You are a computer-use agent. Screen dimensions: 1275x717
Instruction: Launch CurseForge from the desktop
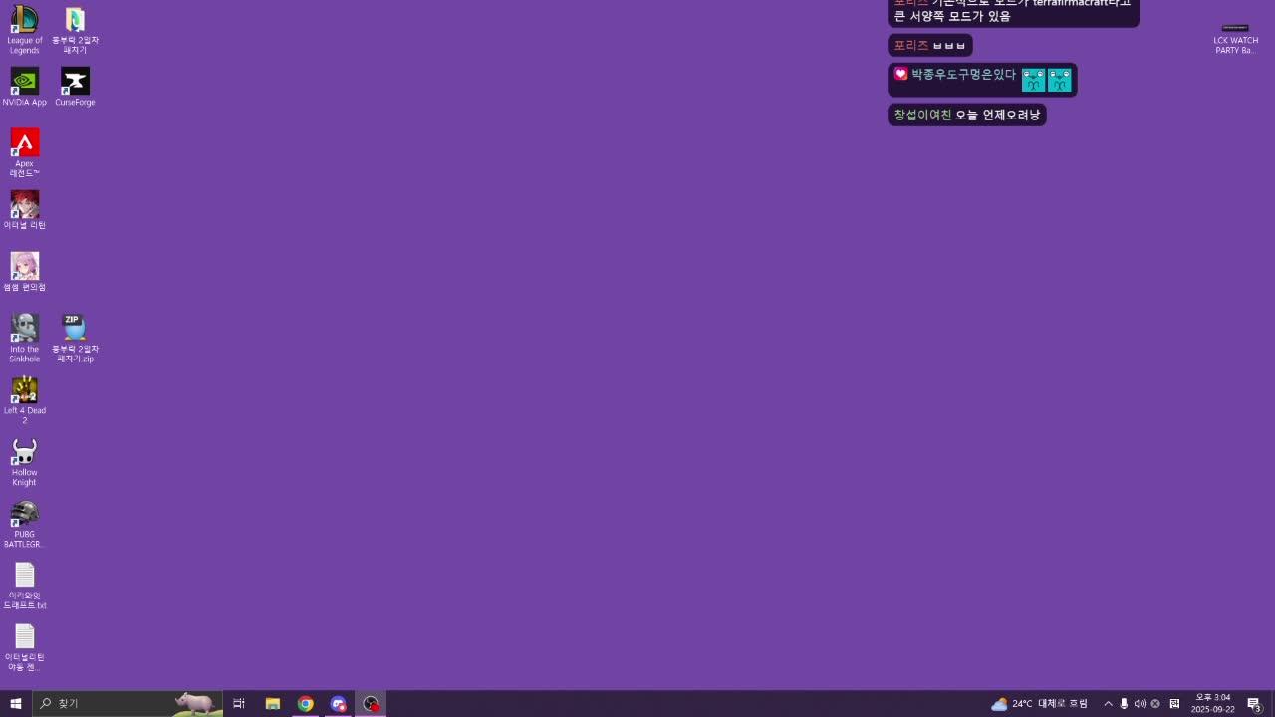[x=75, y=87]
